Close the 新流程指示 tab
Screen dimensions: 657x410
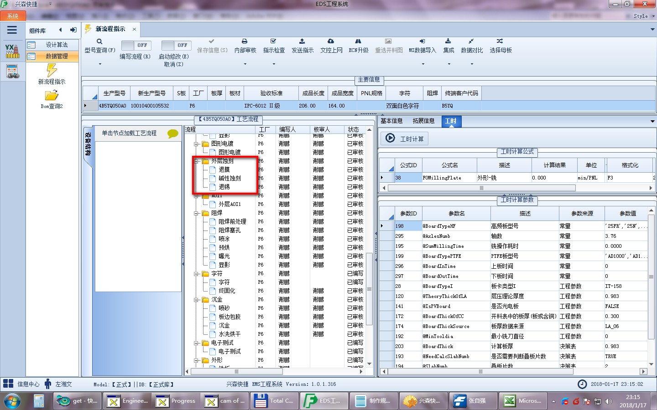pyautogui.click(x=134, y=29)
